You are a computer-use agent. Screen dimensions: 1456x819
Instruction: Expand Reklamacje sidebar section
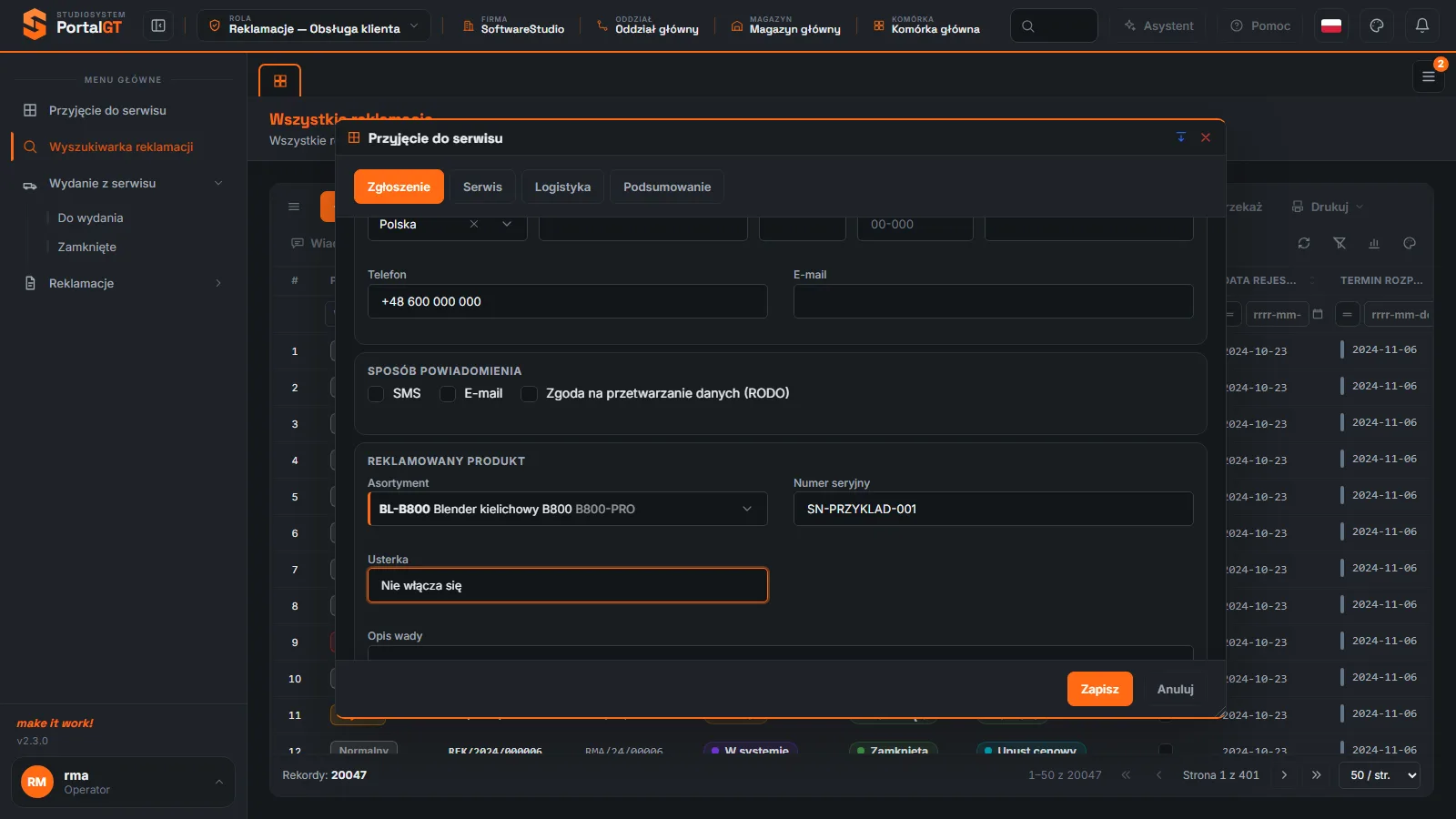123,283
